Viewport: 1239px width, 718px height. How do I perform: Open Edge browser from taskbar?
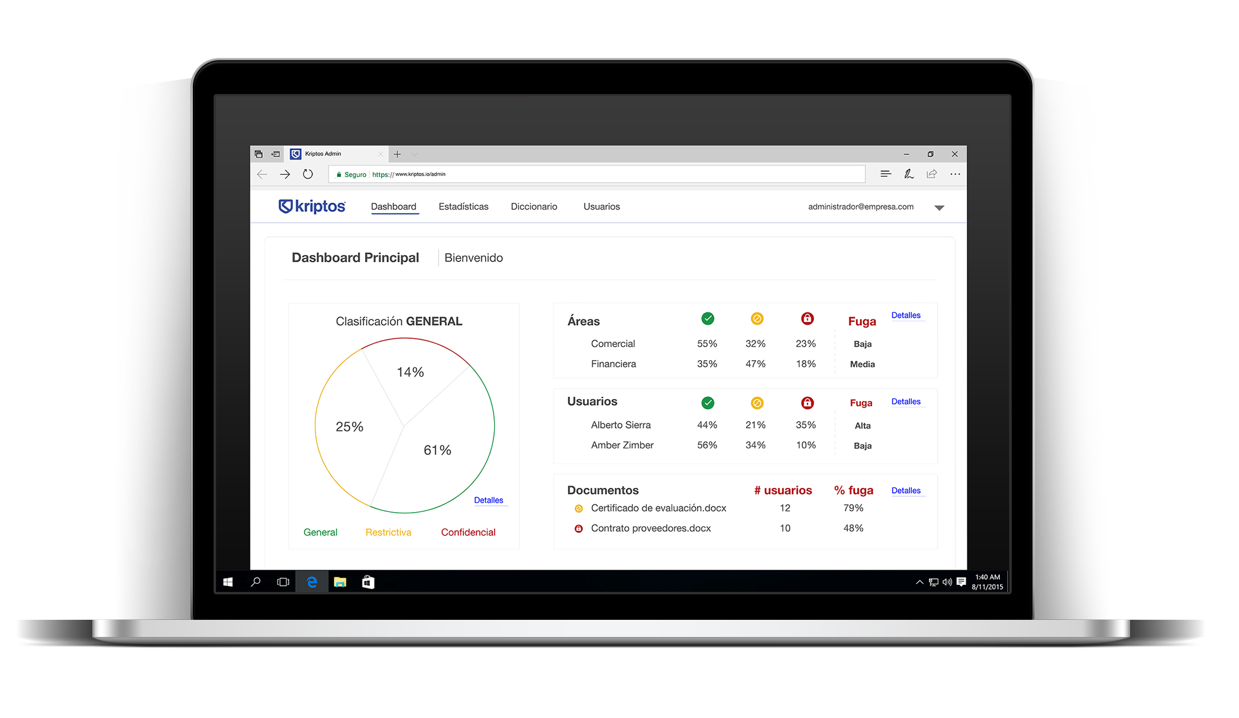tap(312, 582)
